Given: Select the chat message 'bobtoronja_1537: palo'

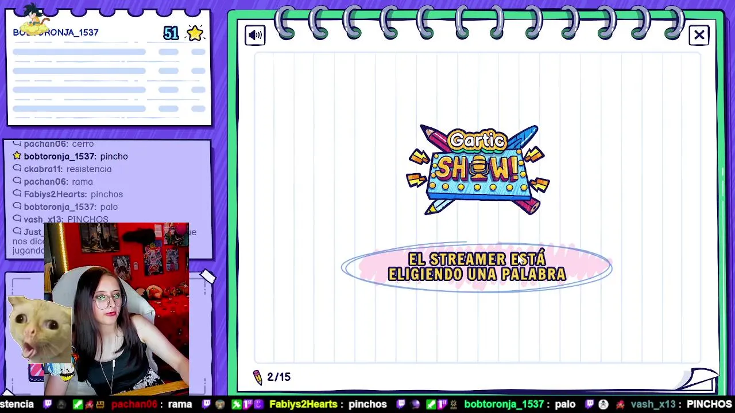Looking at the screenshot, I should pyautogui.click(x=71, y=206).
